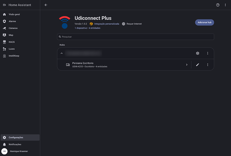
Task: Click the HACS store icon
Action: 4,42
